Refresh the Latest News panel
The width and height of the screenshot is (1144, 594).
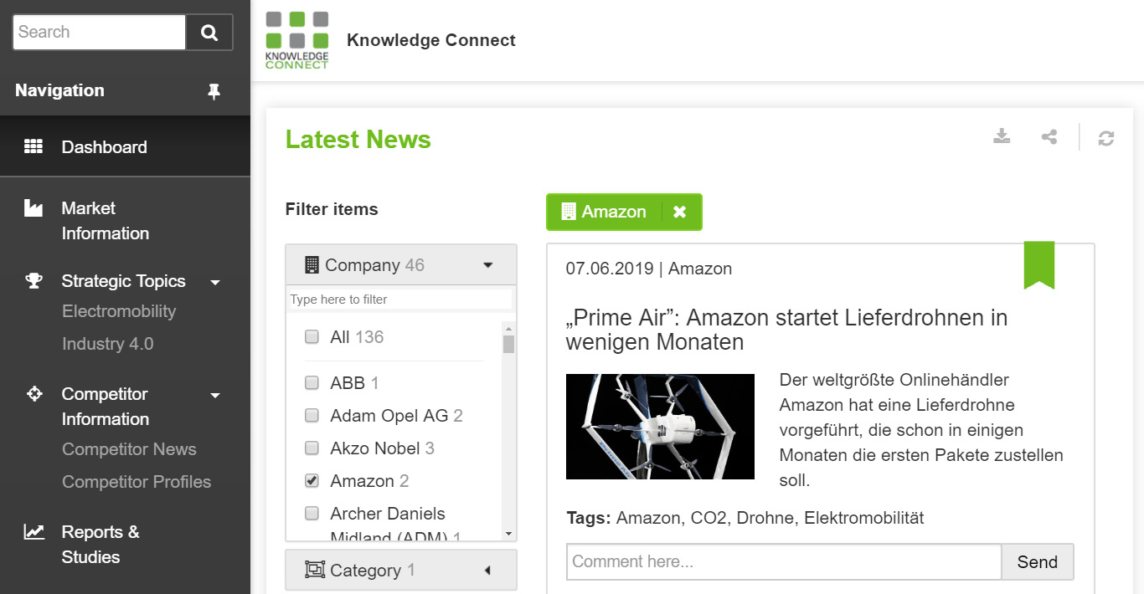click(x=1106, y=138)
